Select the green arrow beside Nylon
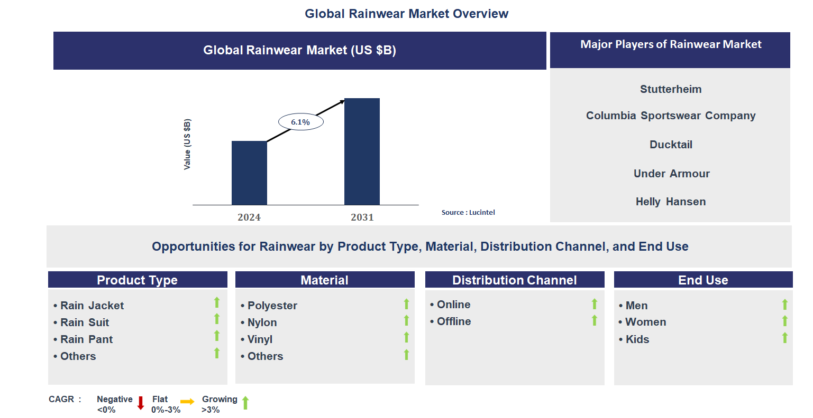The height and width of the screenshot is (418, 813). [x=406, y=319]
